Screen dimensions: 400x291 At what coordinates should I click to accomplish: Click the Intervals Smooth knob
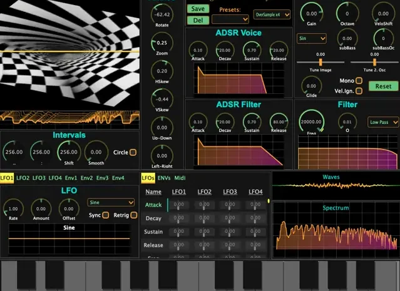click(96, 151)
